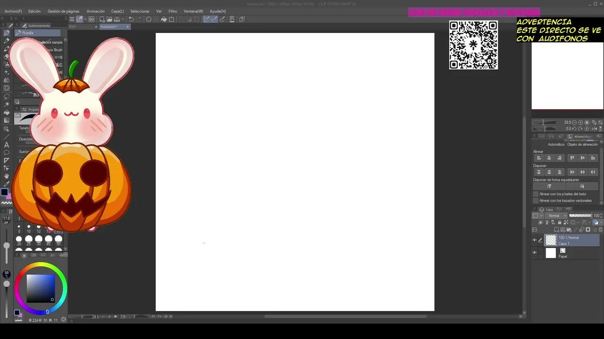Screen dimensions: 604x339
Task: Click the Redo arrow in command bar
Action: (139, 19)
